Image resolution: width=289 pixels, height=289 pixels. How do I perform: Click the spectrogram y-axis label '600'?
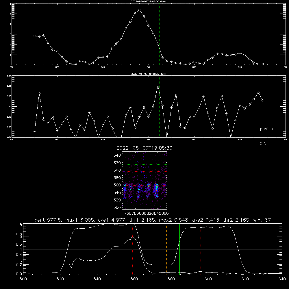tap(117, 170)
